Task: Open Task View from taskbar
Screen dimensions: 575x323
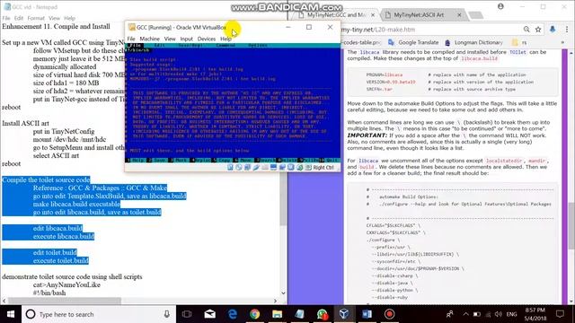Action: (x=187, y=314)
